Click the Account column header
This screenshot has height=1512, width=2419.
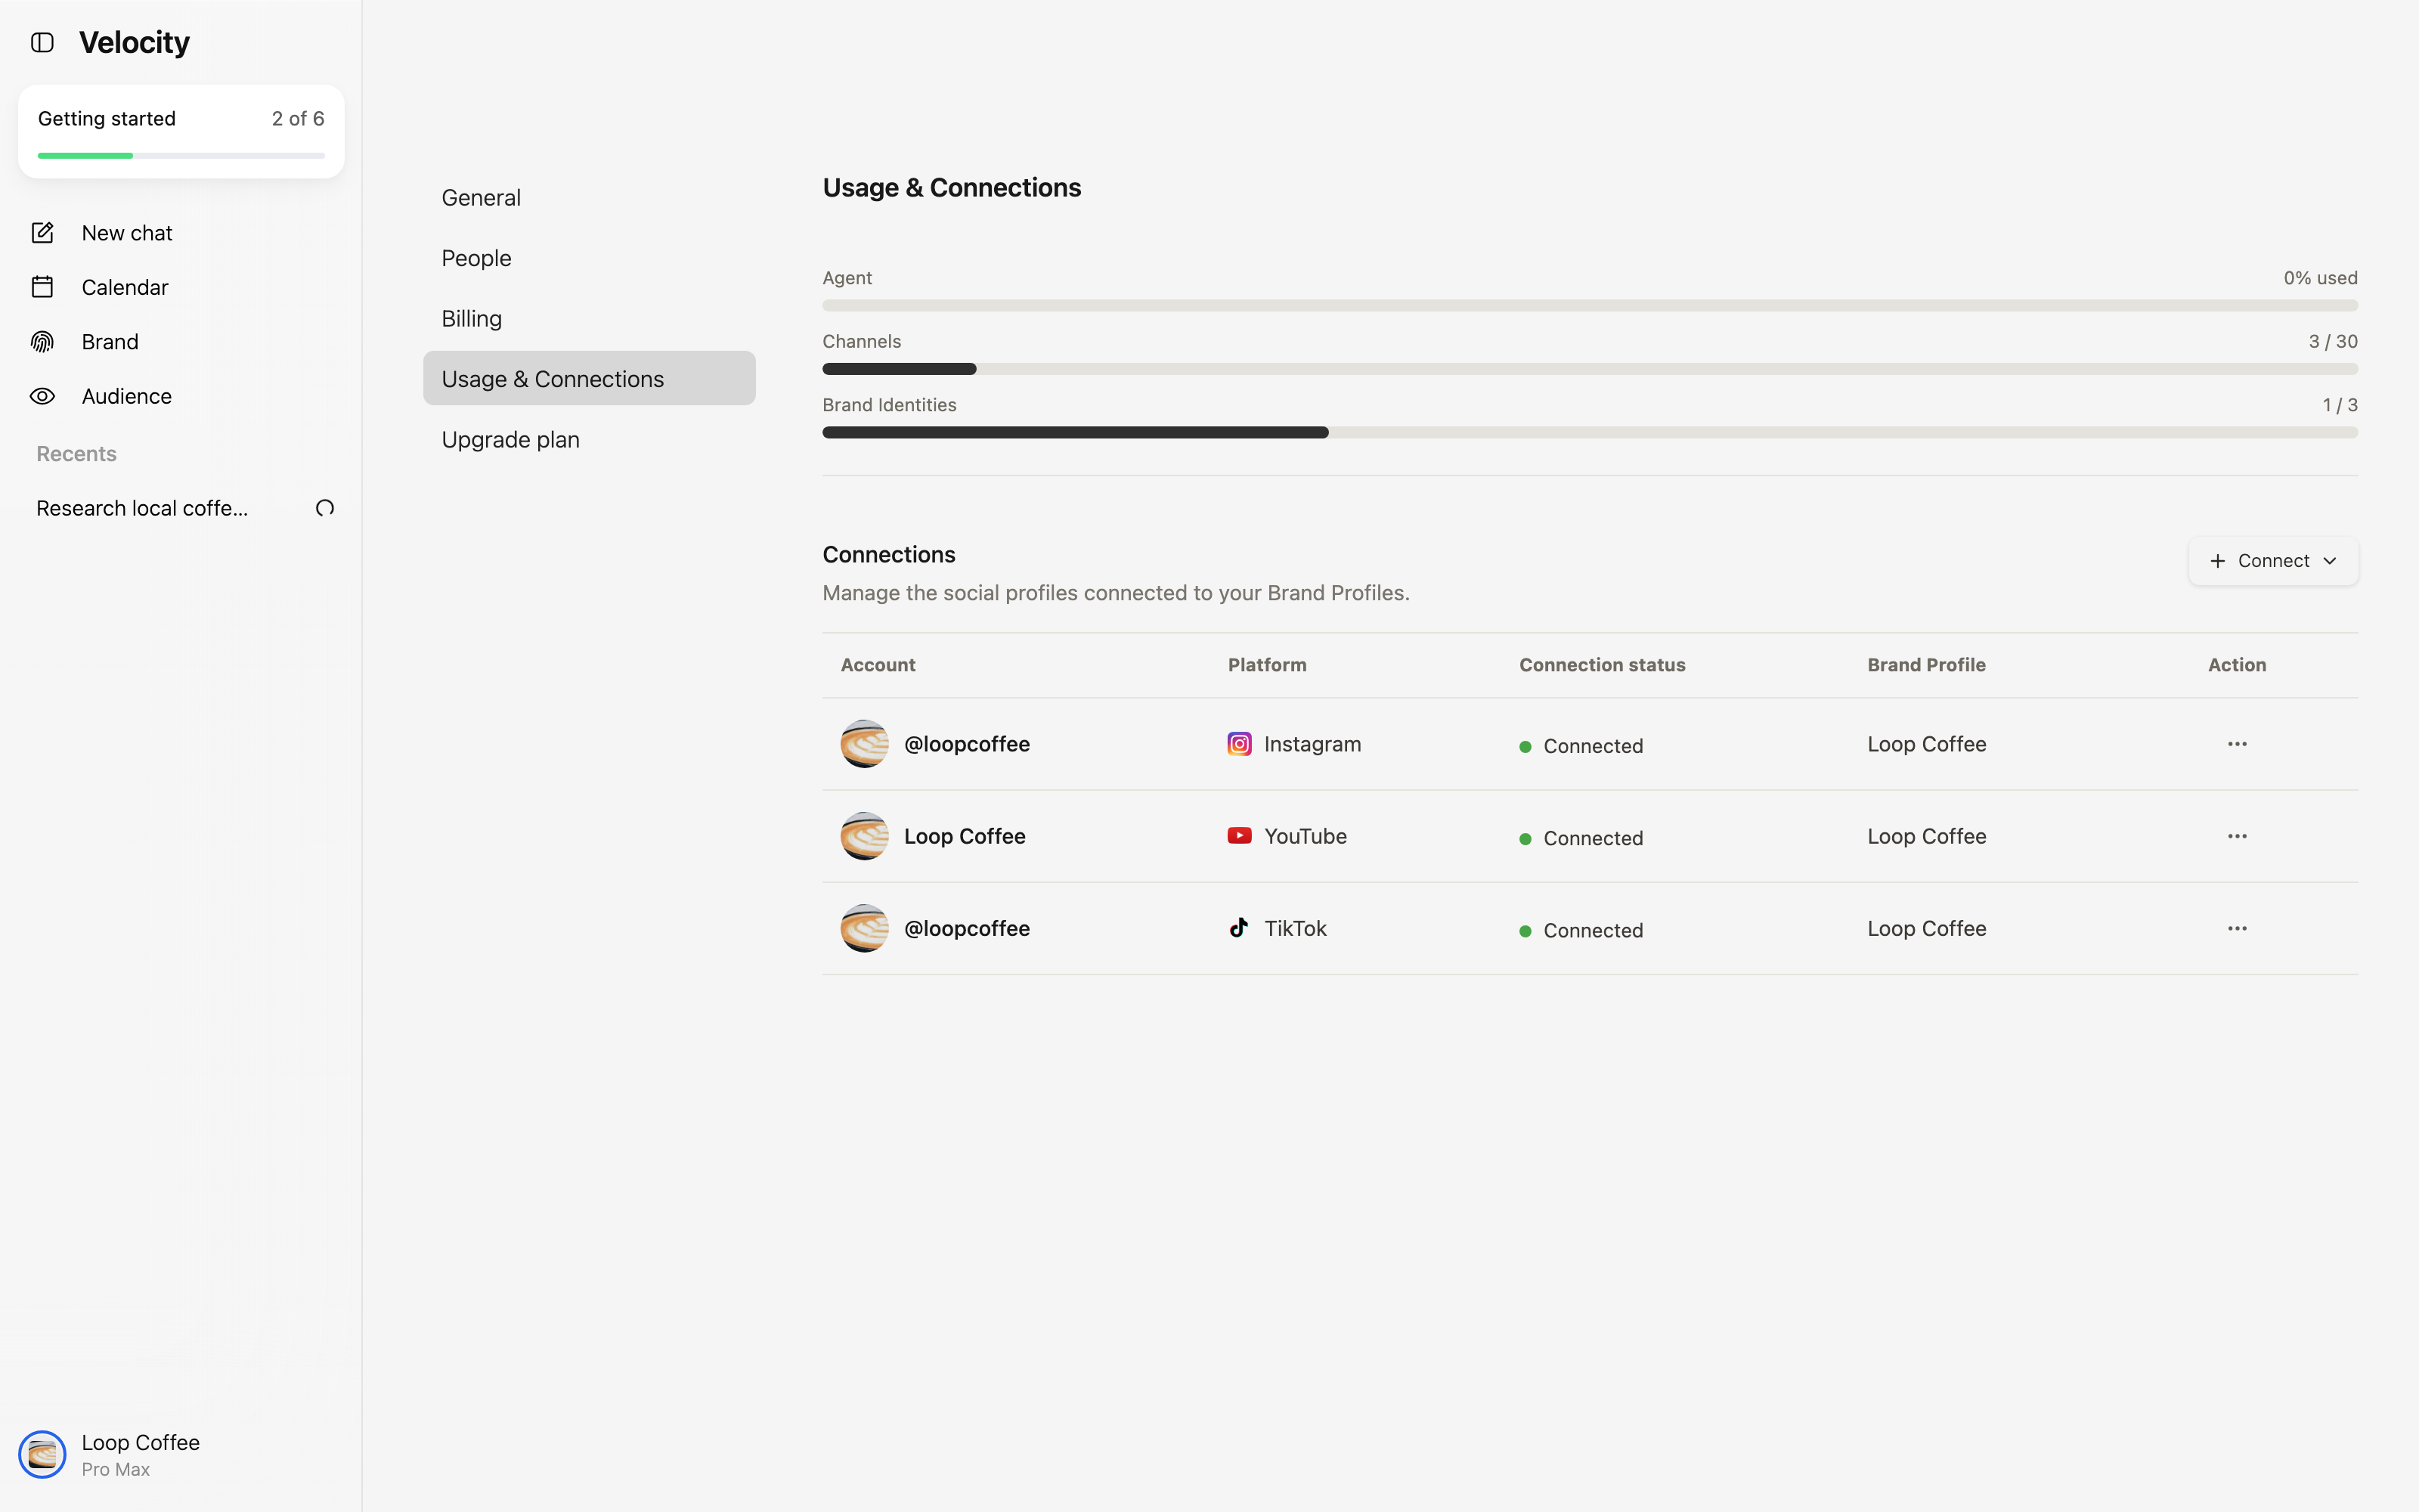click(x=878, y=665)
